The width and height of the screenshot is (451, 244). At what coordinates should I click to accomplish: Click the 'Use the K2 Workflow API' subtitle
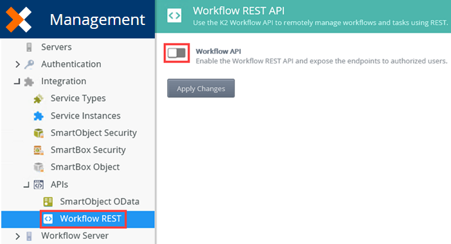click(x=321, y=23)
